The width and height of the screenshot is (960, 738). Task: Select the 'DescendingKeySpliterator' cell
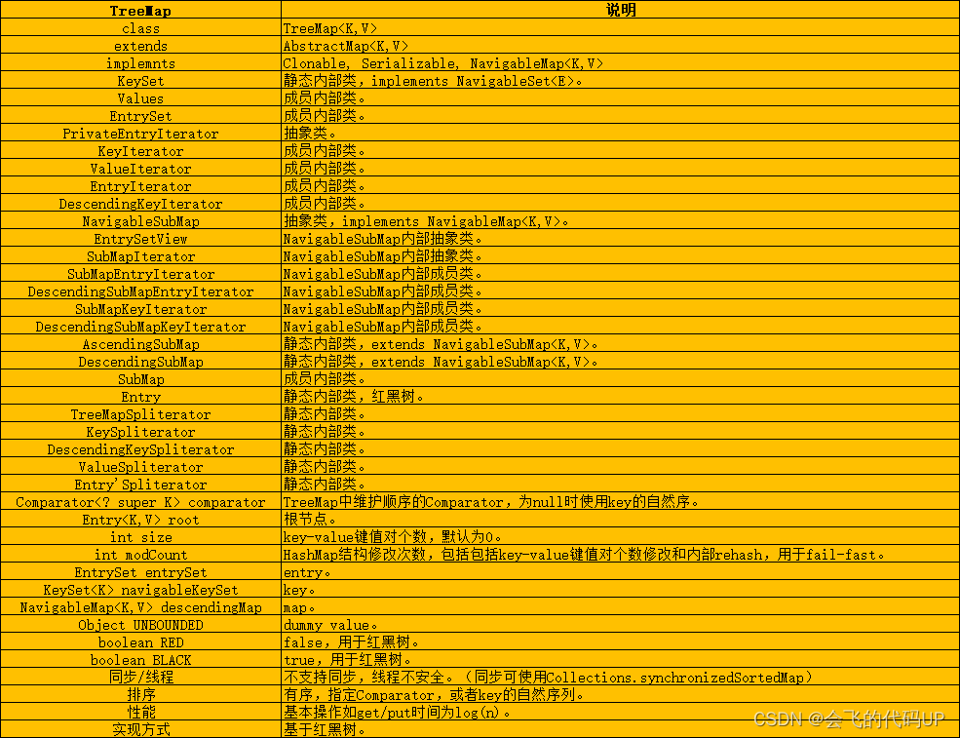(140, 449)
